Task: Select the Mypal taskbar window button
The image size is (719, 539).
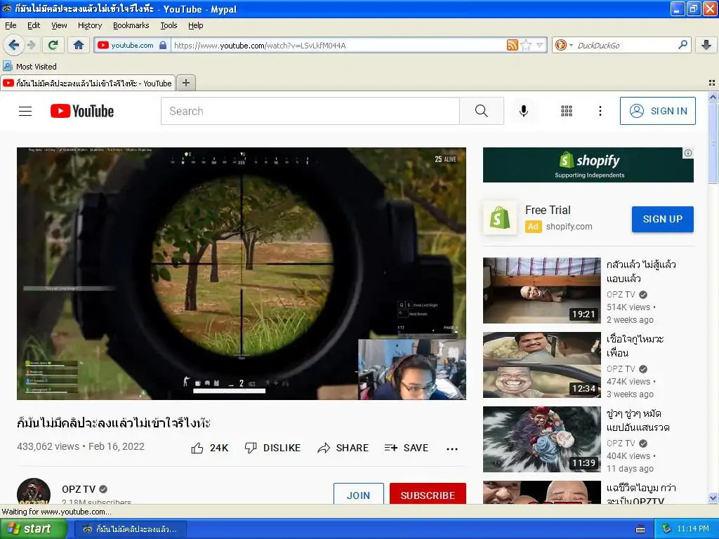Action: [x=130, y=529]
